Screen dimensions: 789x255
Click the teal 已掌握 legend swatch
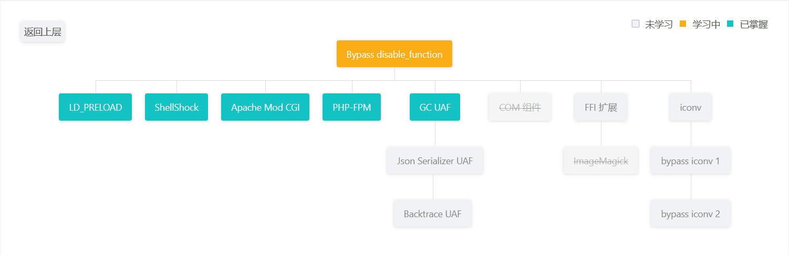730,24
